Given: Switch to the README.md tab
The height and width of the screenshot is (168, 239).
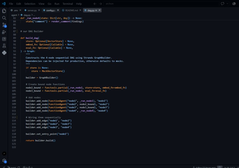Looking at the screenshot, I should (x=71, y=10).
